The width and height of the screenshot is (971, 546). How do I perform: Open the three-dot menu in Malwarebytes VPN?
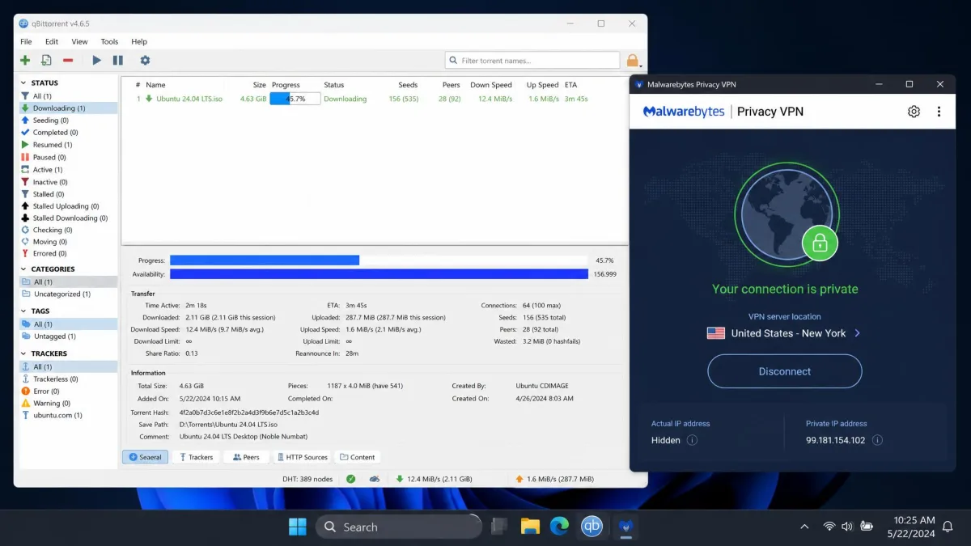tap(939, 112)
